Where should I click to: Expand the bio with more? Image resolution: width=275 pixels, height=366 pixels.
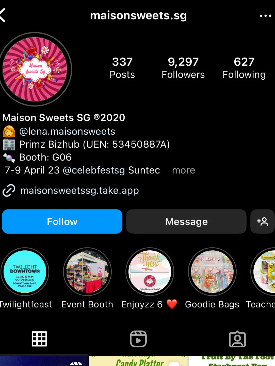click(184, 170)
